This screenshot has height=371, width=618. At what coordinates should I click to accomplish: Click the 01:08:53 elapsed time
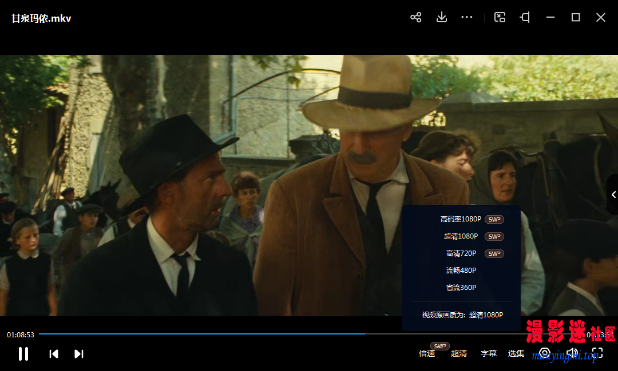click(21, 335)
